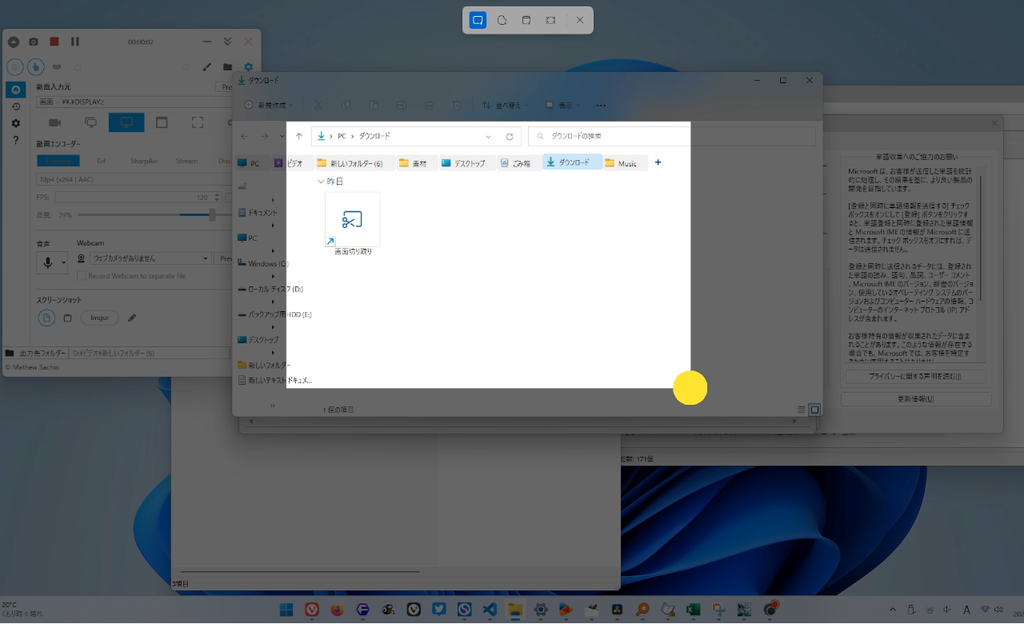Open Captura's drawing brush tool
The width and height of the screenshot is (1024, 624).
(207, 67)
